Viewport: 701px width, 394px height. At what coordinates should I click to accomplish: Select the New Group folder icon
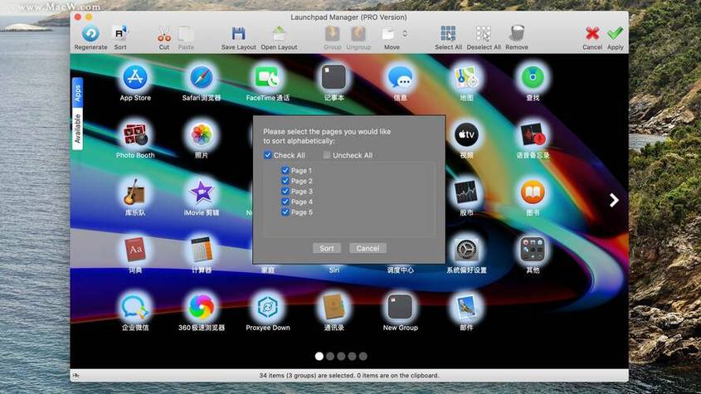click(x=400, y=307)
